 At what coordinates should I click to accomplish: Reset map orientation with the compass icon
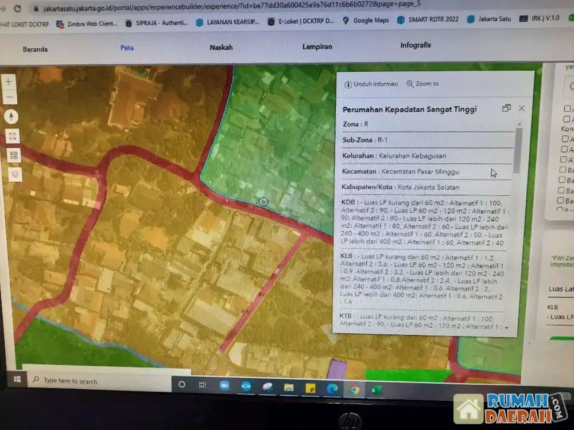coord(11,116)
